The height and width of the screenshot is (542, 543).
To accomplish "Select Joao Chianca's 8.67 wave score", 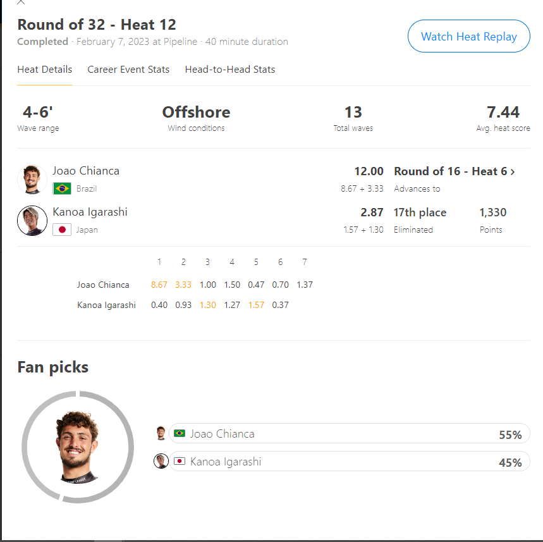I will [159, 285].
